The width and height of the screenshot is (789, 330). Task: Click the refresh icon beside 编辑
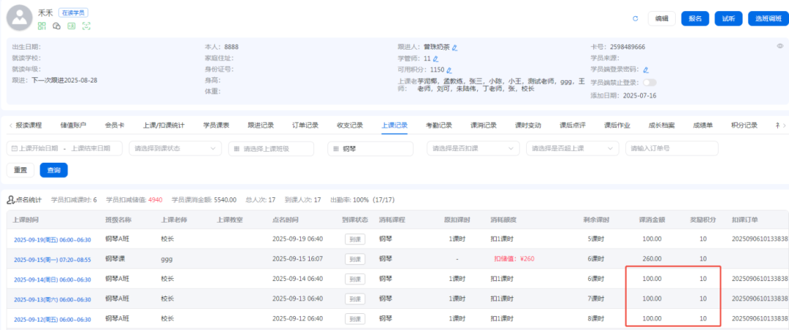tap(635, 18)
